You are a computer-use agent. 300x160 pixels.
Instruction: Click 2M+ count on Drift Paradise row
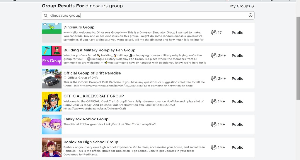point(222,79)
